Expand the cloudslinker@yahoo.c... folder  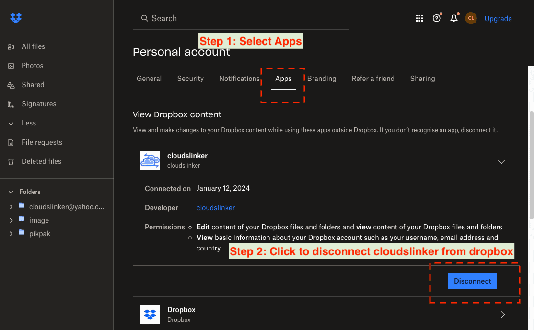coord(11,207)
